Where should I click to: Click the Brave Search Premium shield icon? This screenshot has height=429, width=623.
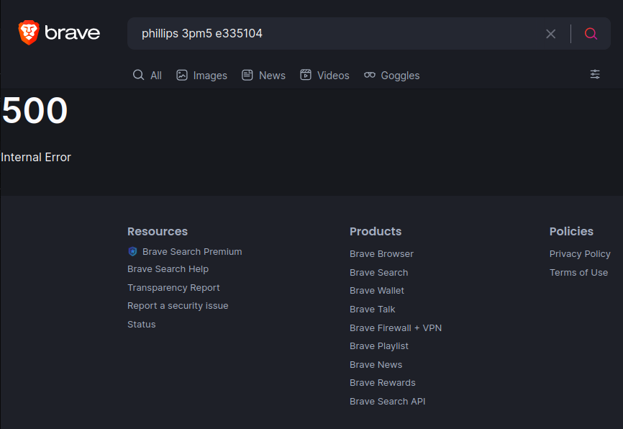click(x=132, y=252)
